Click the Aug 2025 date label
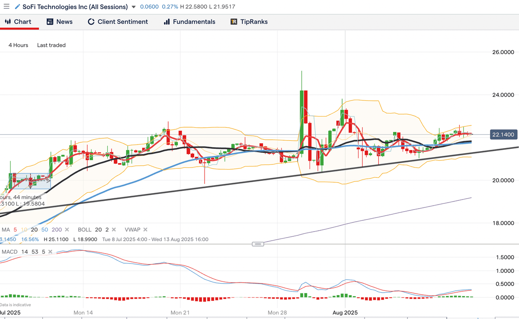Viewport: 519px width, 319px height. (x=345, y=312)
